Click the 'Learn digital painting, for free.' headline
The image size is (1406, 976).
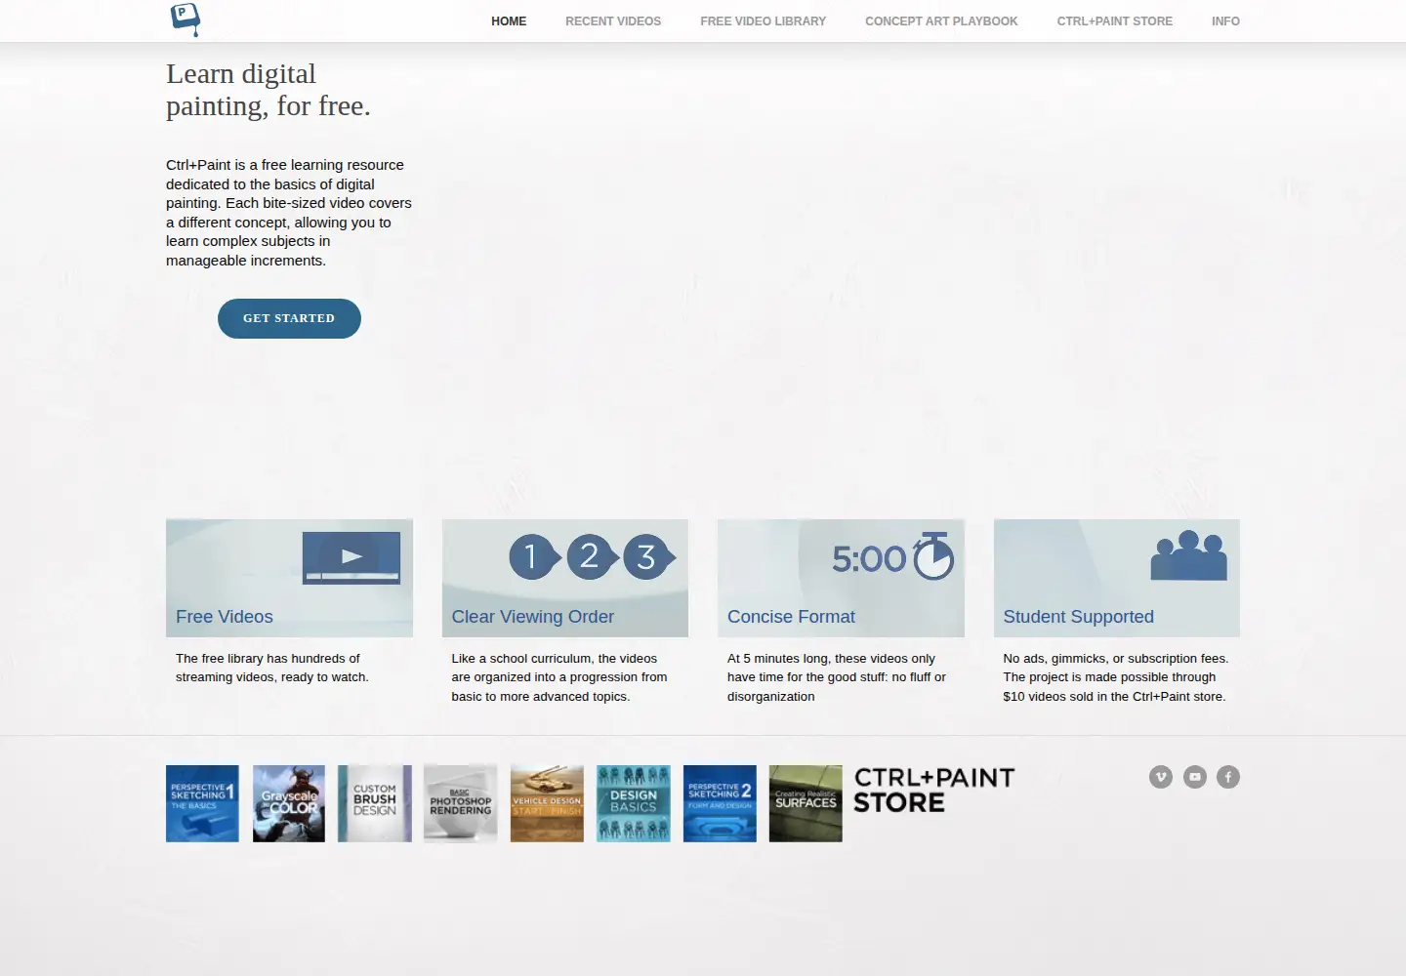[269, 90]
